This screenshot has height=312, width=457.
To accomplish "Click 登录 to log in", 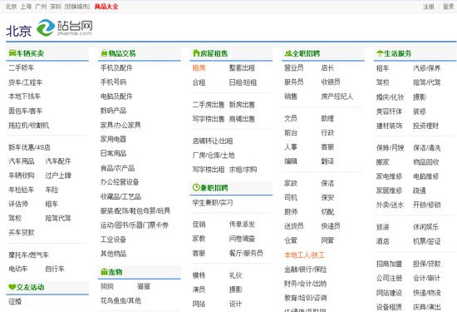I will pos(448,7).
